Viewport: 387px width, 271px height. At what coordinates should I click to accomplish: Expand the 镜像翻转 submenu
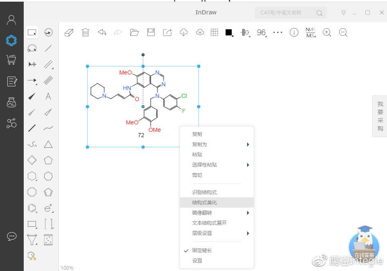pyautogui.click(x=201, y=212)
